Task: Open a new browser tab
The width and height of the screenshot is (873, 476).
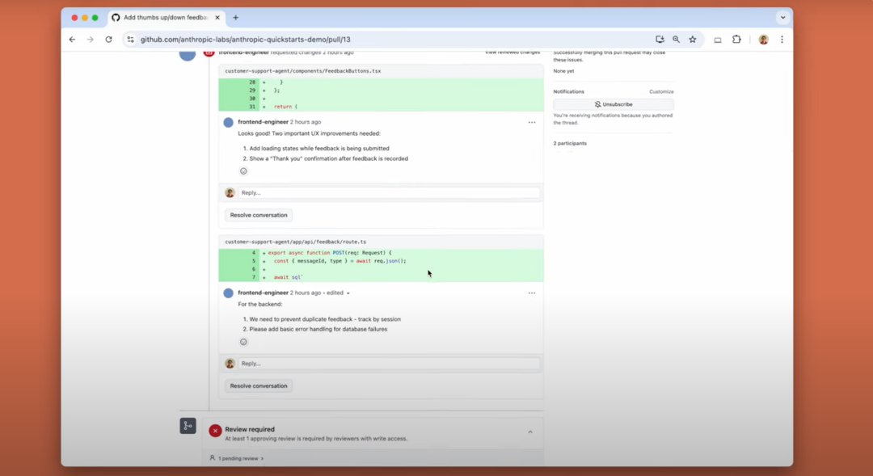Action: (236, 17)
